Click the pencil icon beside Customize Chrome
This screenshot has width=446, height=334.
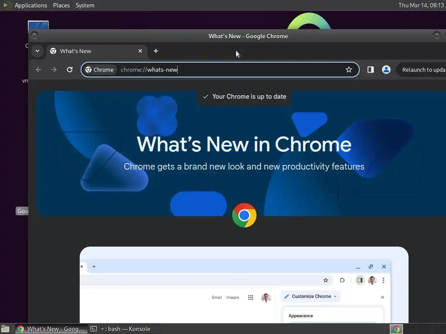click(x=287, y=296)
